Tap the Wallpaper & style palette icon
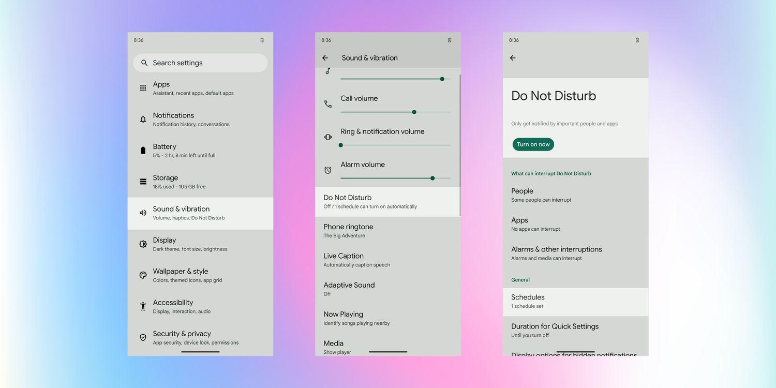The width and height of the screenshot is (776, 388). [x=143, y=275]
